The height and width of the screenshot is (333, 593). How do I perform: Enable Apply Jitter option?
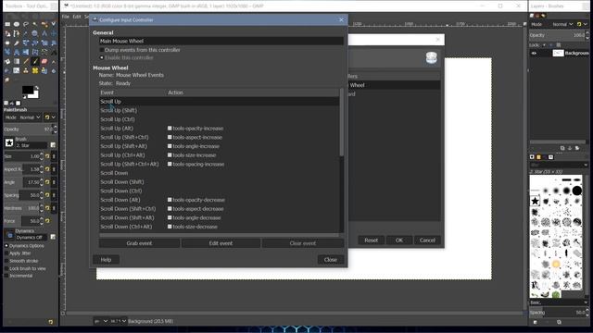click(x=6, y=253)
